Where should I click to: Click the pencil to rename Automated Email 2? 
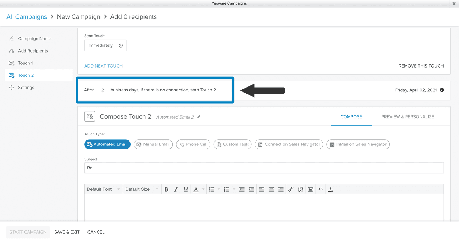[x=199, y=117]
